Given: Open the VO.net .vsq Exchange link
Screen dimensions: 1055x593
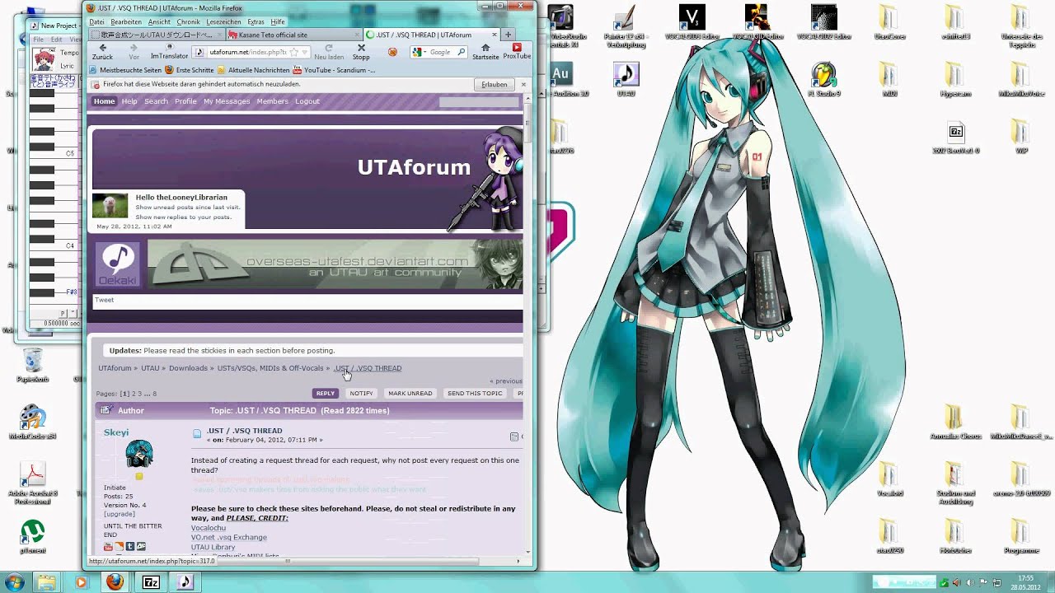Looking at the screenshot, I should pos(229,537).
